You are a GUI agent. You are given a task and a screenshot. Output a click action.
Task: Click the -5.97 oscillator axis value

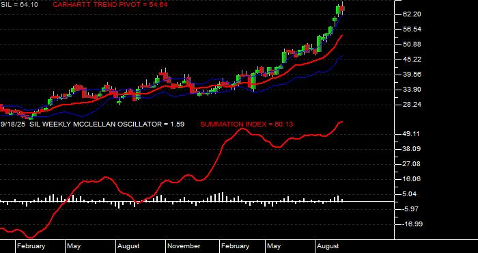click(410, 209)
